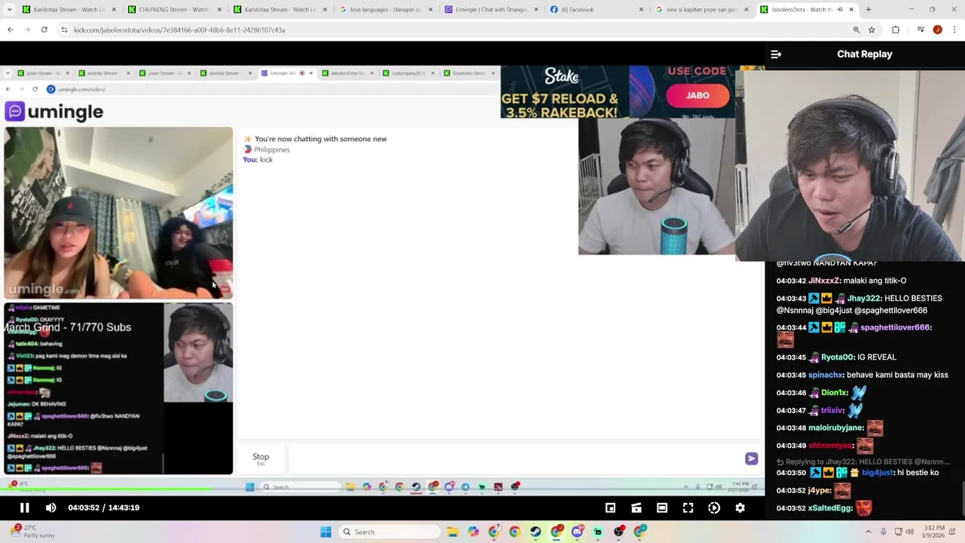Switch to the love languages Google tab
The image size is (965, 543).
[384, 10]
